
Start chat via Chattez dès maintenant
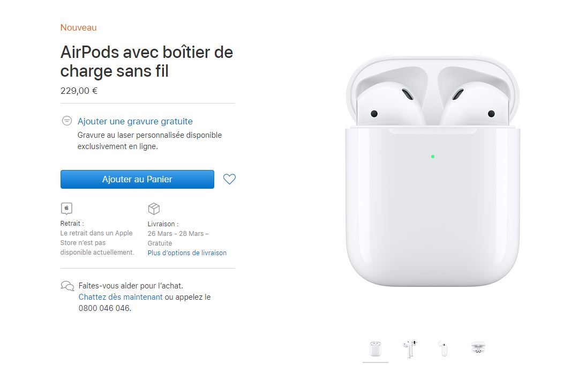tap(120, 297)
